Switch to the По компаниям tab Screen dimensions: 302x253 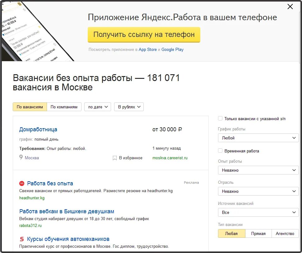(x=64, y=106)
